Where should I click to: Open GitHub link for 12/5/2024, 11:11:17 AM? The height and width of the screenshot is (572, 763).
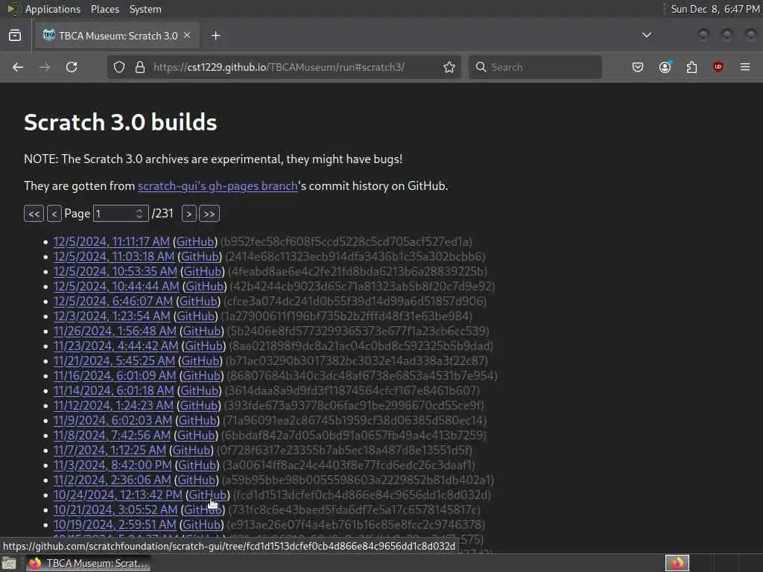pyautogui.click(x=194, y=241)
